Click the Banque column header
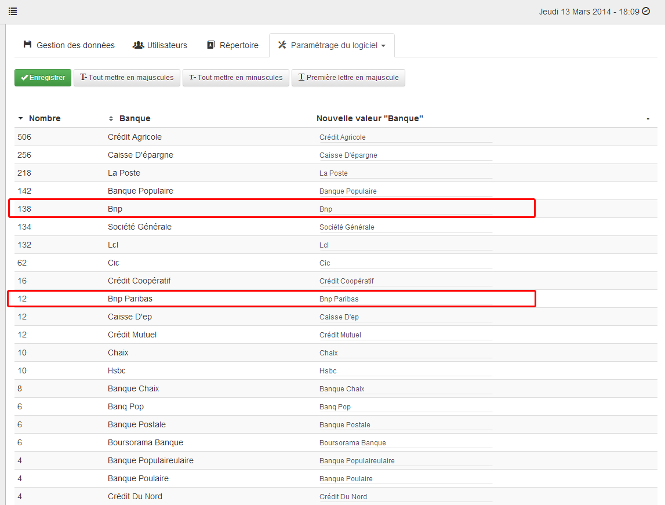Image resolution: width=665 pixels, height=505 pixels. point(135,118)
